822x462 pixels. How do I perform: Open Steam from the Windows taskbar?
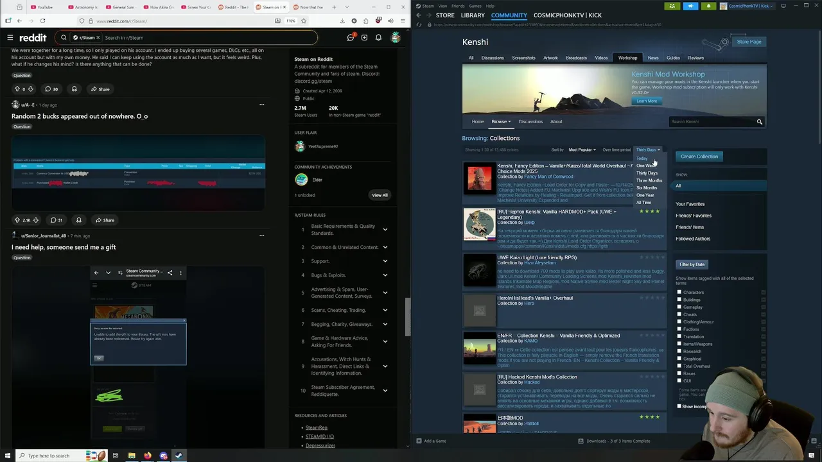pos(179,456)
